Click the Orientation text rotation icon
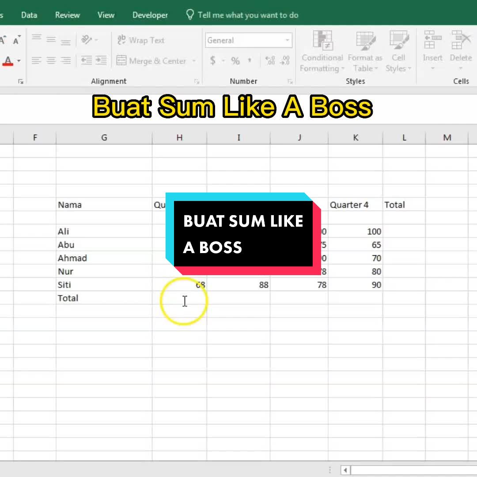477x477 pixels. [87, 40]
